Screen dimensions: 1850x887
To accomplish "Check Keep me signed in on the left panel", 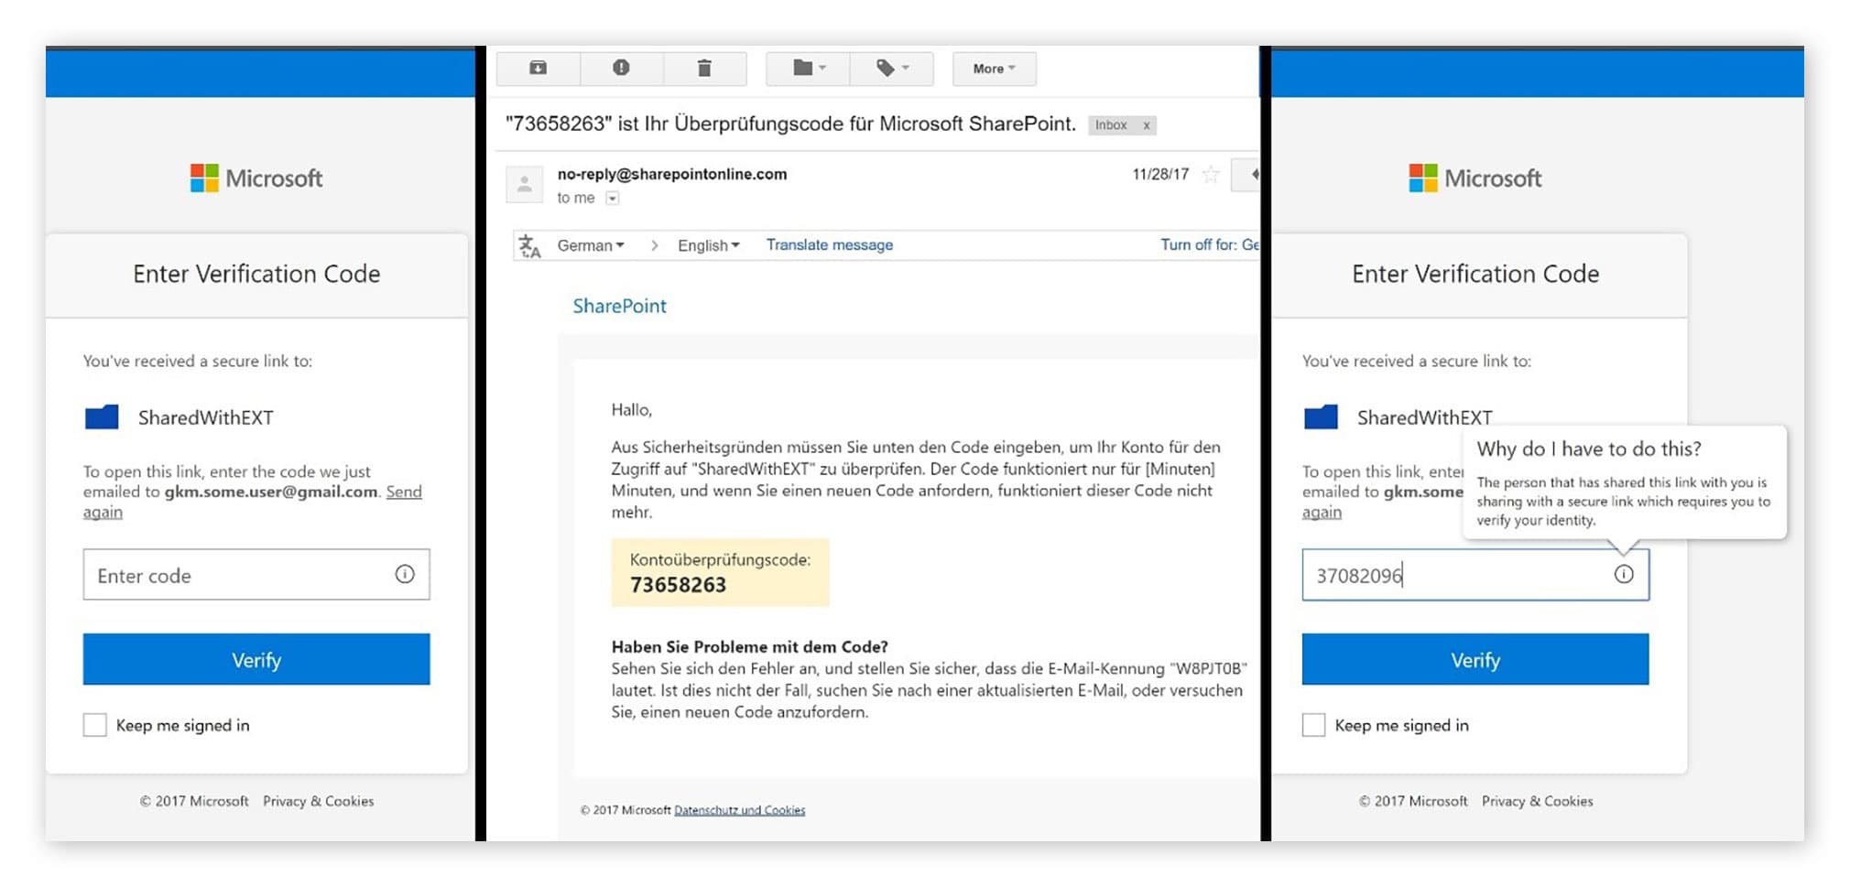I will (95, 724).
